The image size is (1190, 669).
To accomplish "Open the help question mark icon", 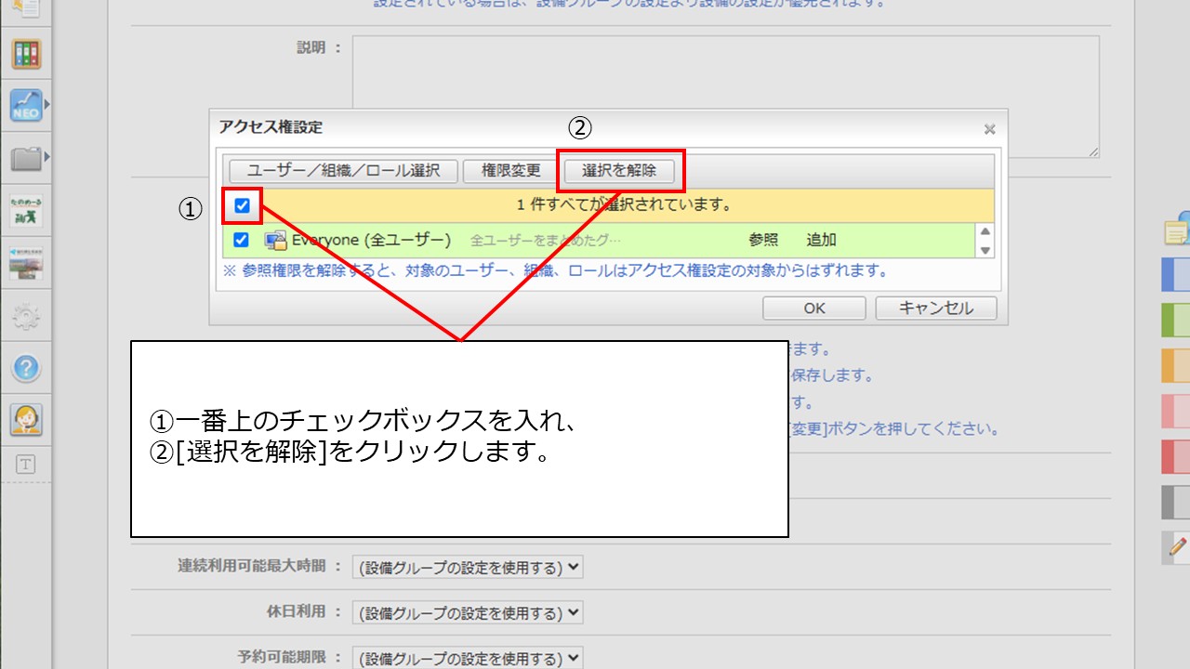I will point(26,368).
